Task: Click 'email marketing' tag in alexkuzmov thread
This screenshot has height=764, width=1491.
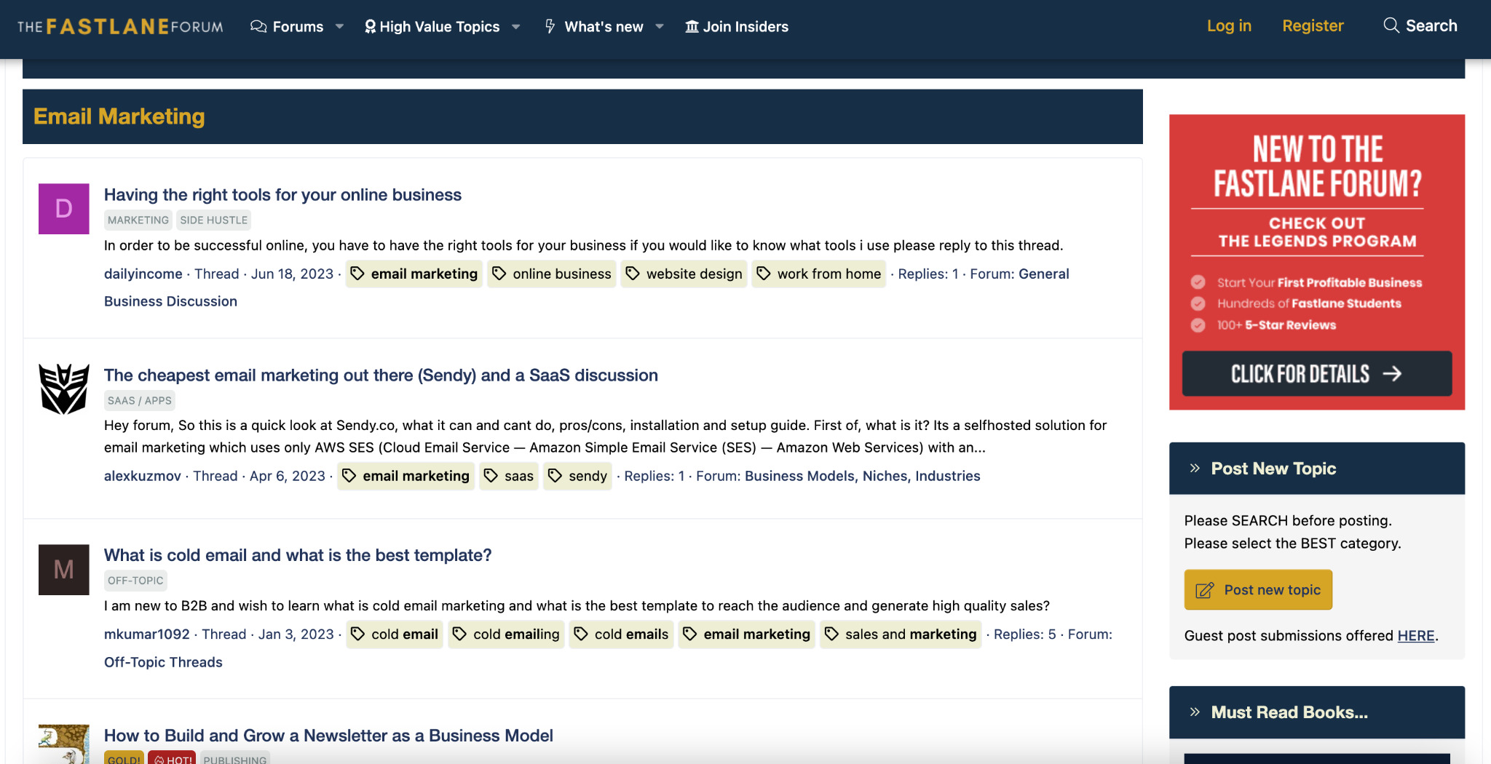Action: (x=406, y=476)
